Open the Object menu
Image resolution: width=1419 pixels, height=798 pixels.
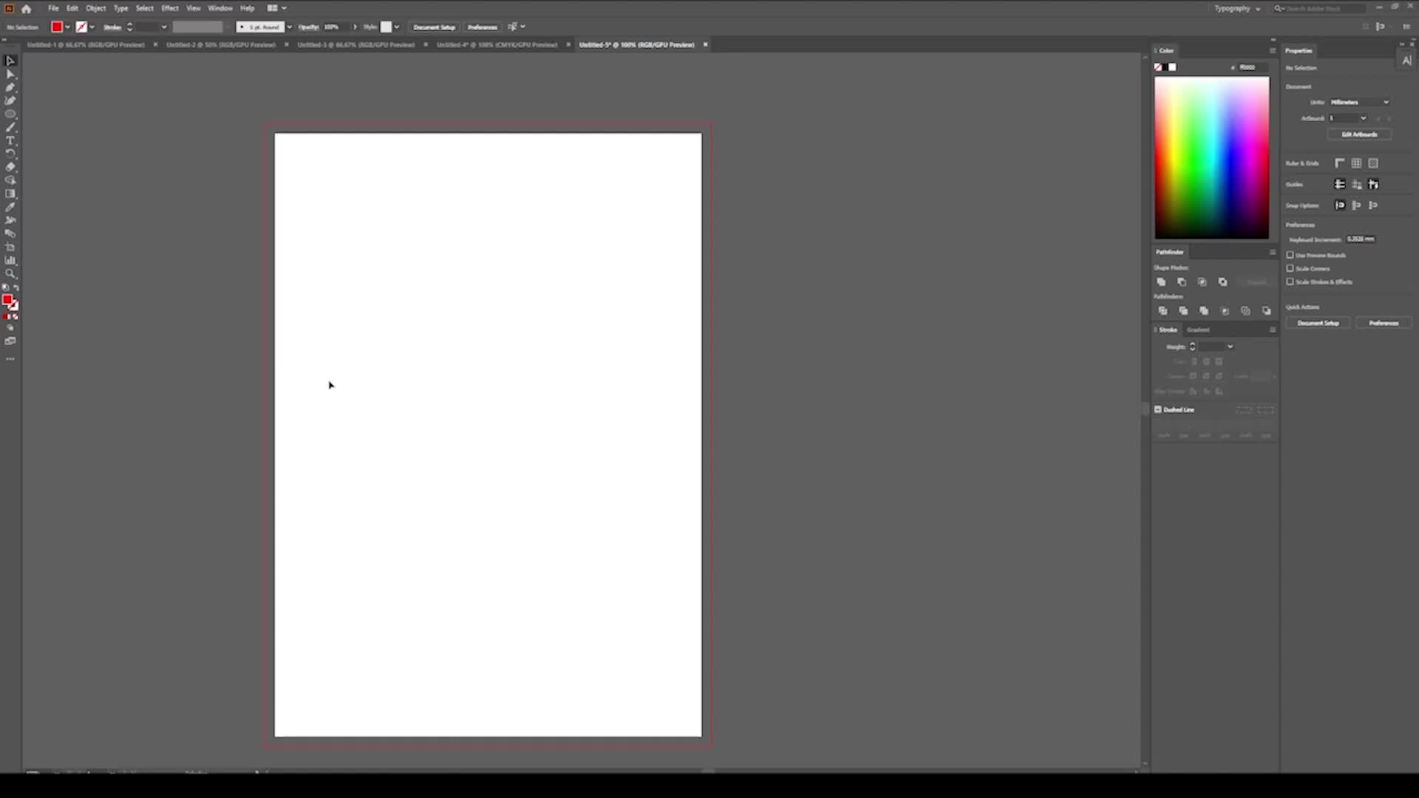point(96,8)
